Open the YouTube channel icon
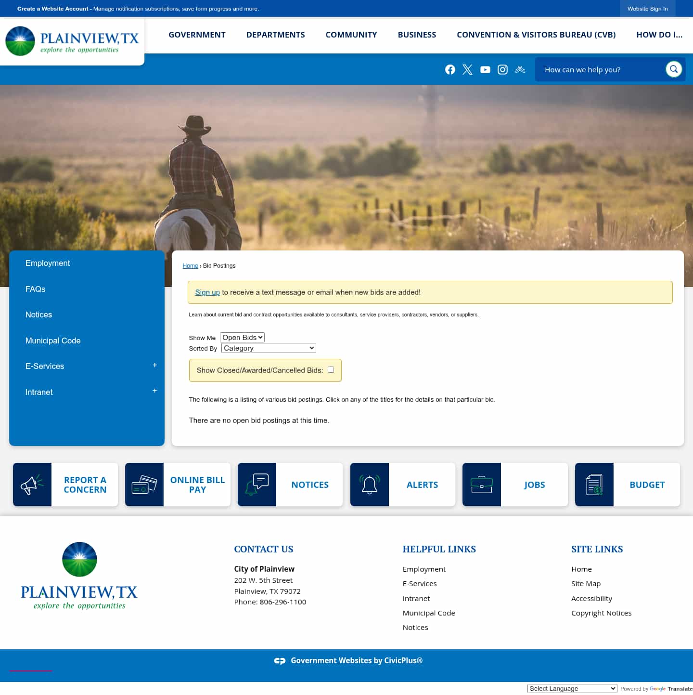This screenshot has width=693, height=695. [x=485, y=69]
